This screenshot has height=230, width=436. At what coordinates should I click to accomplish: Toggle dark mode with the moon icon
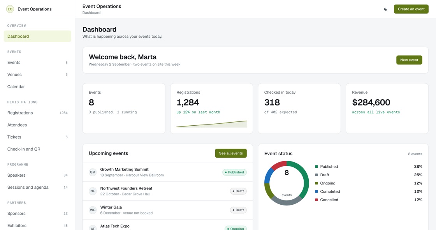click(x=385, y=9)
